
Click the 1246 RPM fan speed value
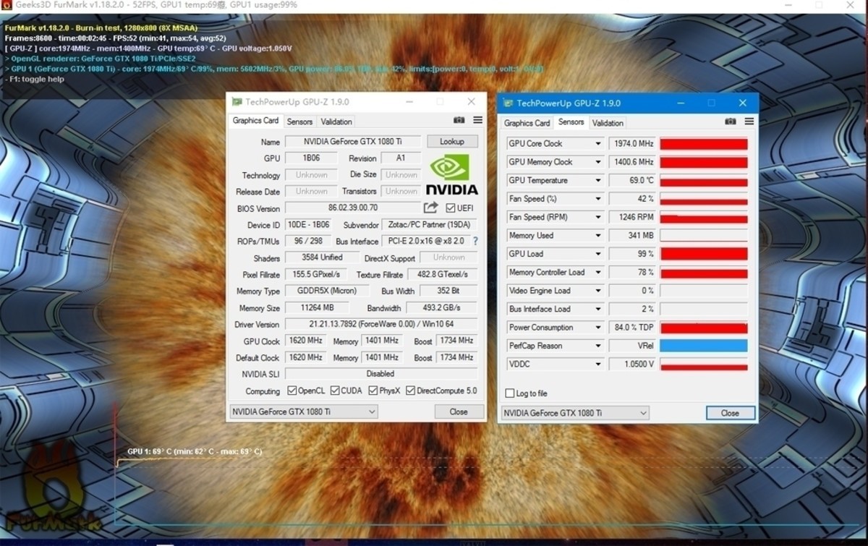click(633, 217)
